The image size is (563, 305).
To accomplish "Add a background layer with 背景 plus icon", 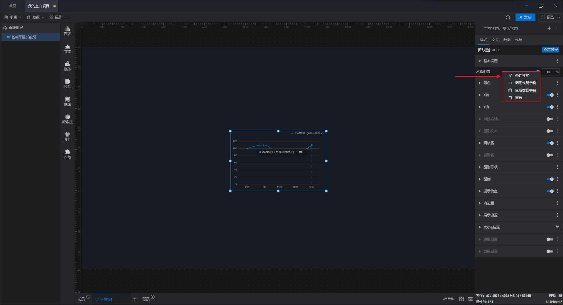I will 152,297.
